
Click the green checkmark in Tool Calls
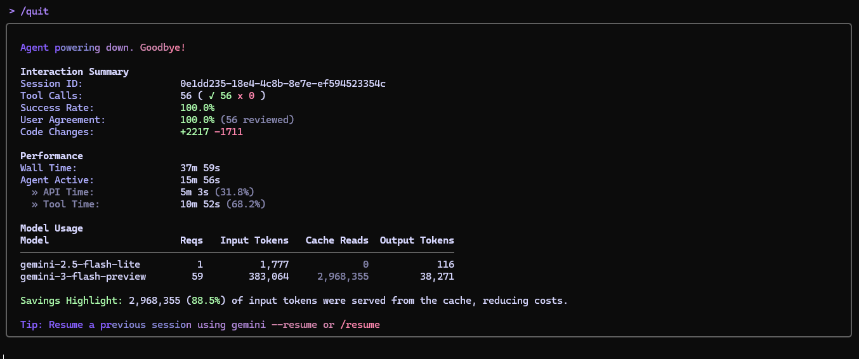pyautogui.click(x=212, y=96)
